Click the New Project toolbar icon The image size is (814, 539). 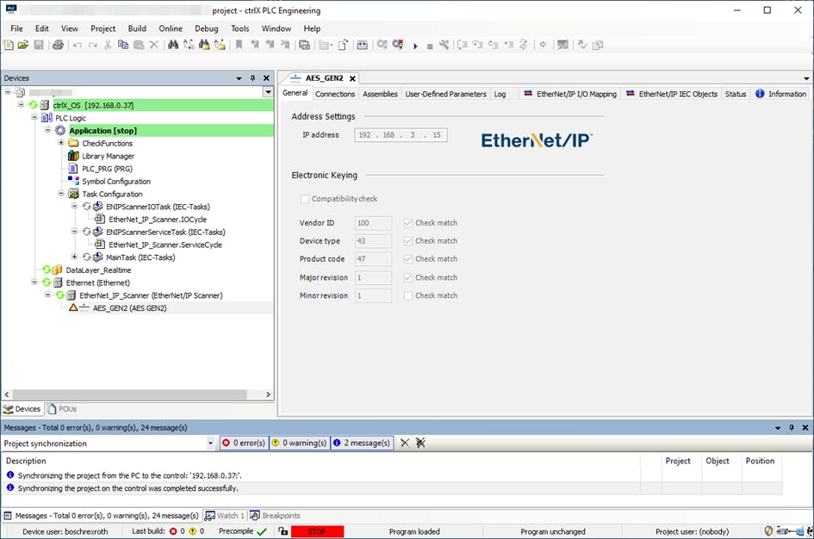[9, 45]
